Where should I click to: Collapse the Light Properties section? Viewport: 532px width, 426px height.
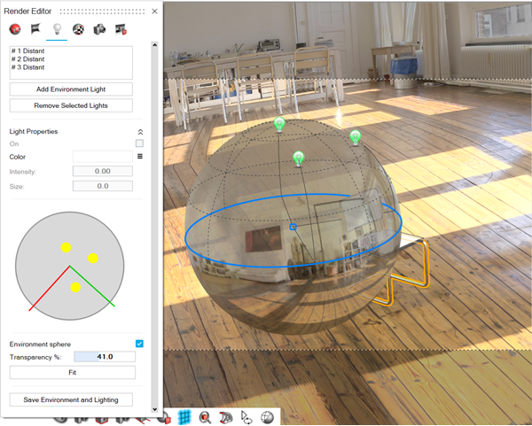(139, 131)
